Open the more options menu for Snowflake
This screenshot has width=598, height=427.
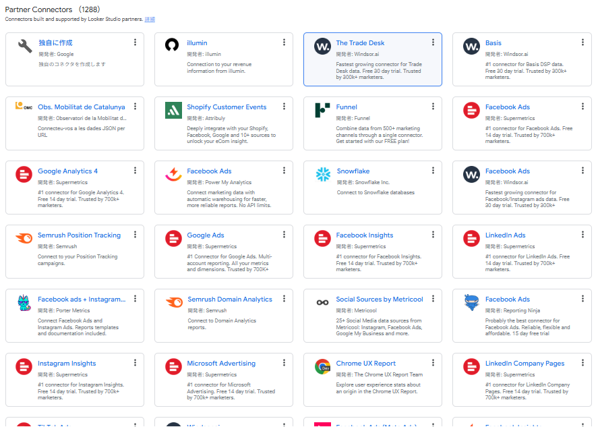[433, 171]
